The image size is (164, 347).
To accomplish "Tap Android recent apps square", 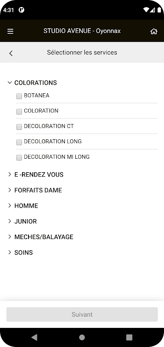I will pos(129,337).
